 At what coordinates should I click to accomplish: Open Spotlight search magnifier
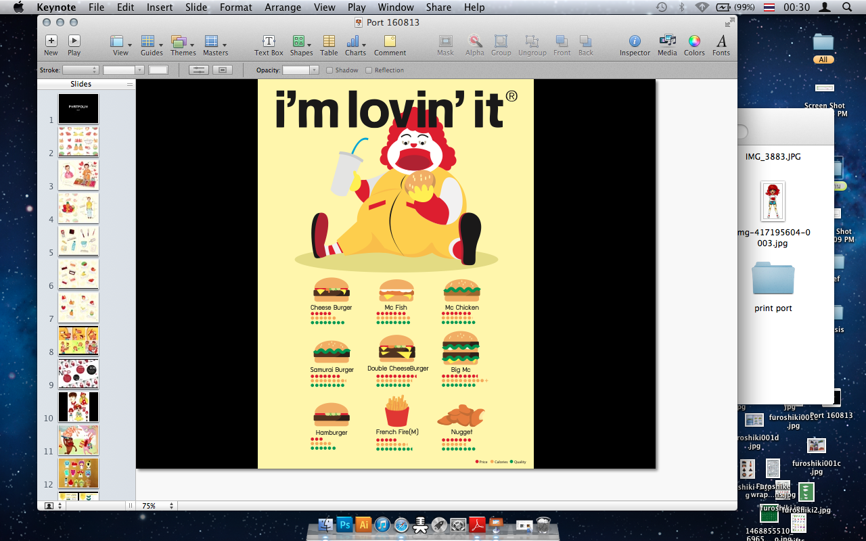[847, 7]
